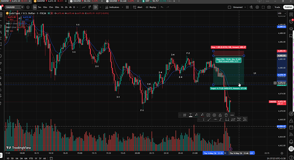Open the Indicators dialog
Image resolution: width=294 pixels, height=160 pixels.
click(x=112, y=7)
